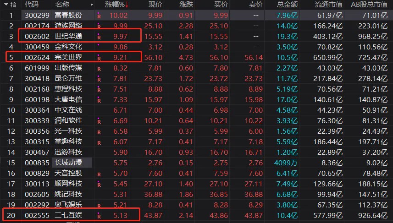This screenshot has width=393, height=223.
Task: Sort by 涨跌 column header
Action: click(186, 4)
